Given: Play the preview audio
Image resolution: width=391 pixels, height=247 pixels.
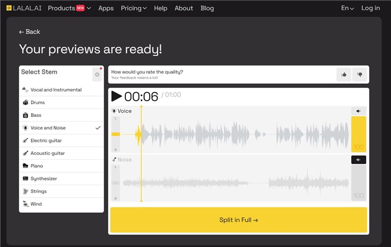Looking at the screenshot, I should pos(116,96).
